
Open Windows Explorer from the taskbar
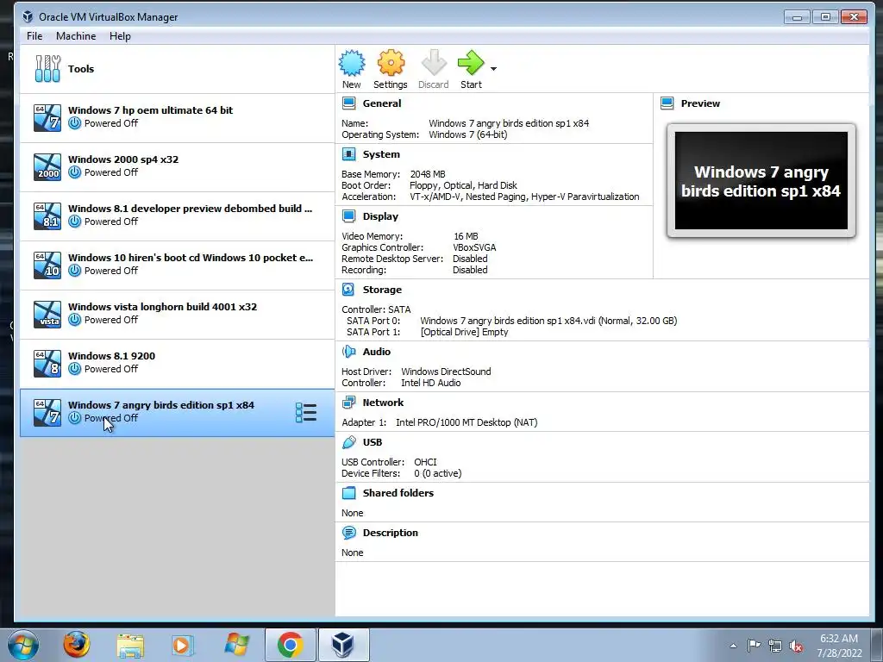[x=130, y=645]
